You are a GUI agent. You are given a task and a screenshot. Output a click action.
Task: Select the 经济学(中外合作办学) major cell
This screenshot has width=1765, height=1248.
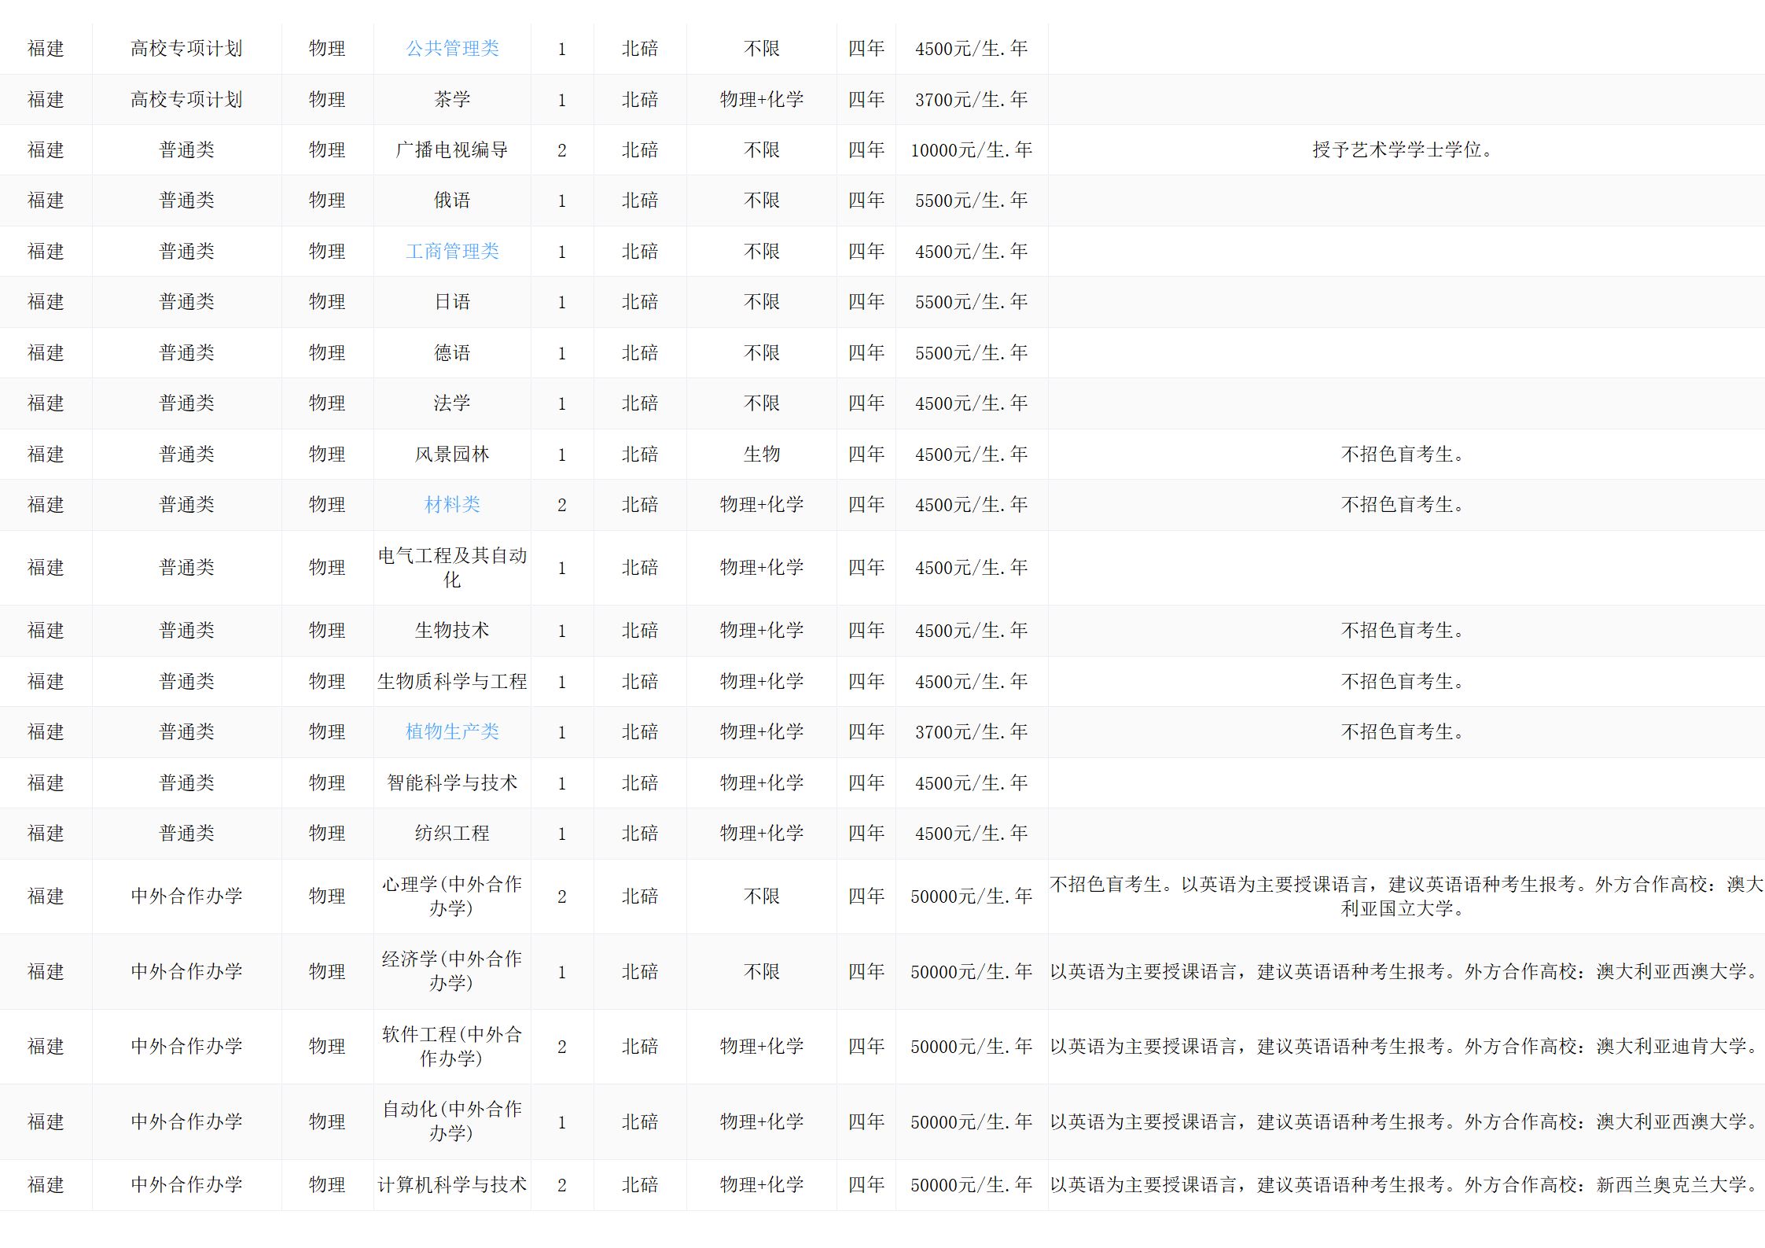click(x=452, y=971)
